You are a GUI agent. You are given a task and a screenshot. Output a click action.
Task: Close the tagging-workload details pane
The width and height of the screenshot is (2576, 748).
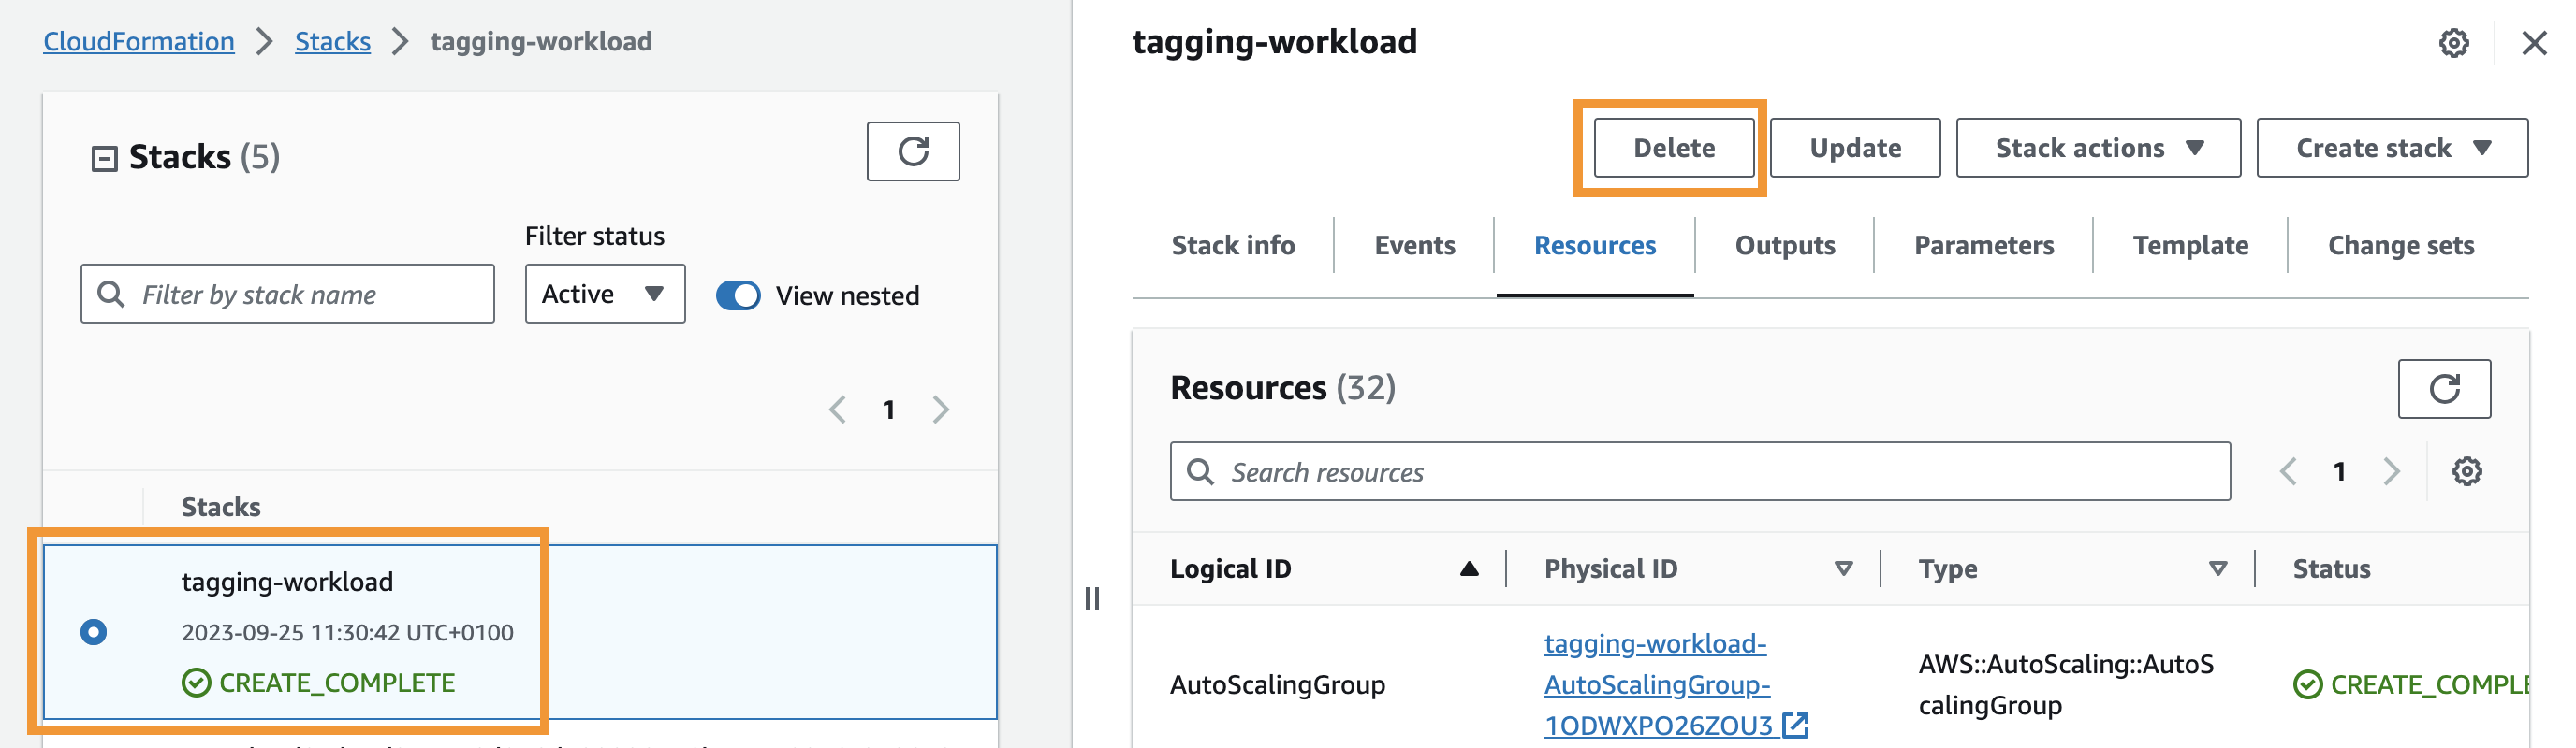coord(2533,43)
